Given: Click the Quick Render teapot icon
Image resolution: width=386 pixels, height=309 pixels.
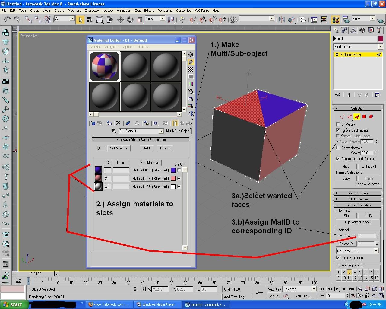Looking at the screenshot, I should click(381, 20).
